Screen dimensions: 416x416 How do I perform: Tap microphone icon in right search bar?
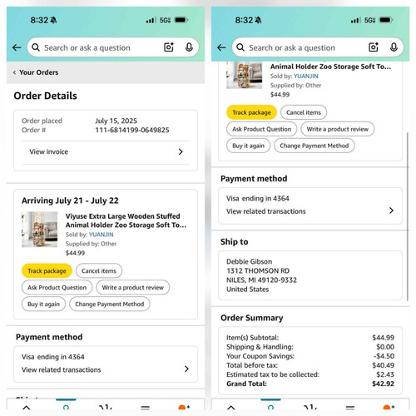click(x=394, y=47)
